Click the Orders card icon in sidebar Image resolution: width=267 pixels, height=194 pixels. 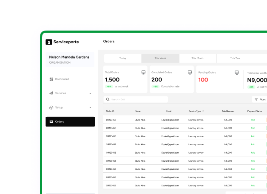coord(51,122)
